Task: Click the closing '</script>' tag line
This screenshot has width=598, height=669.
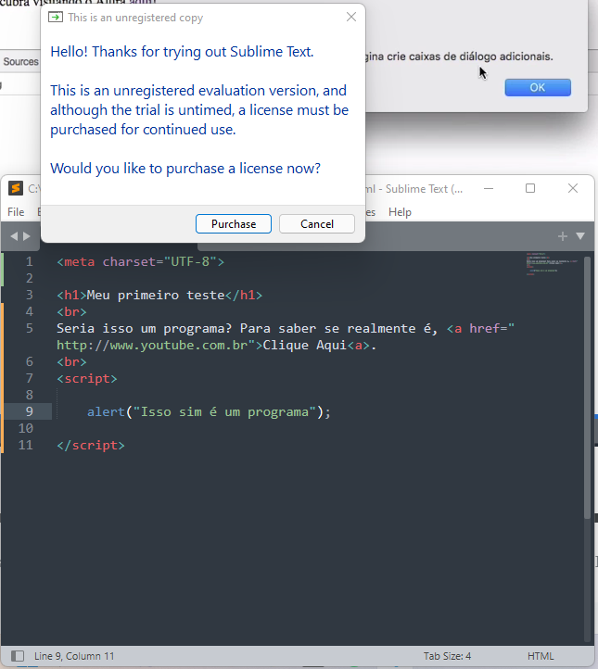Action: (x=91, y=445)
